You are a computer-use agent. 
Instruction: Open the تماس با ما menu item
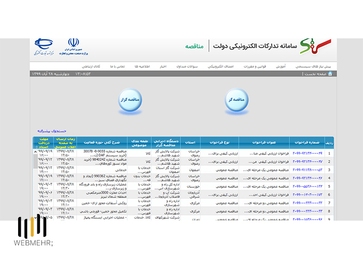[117, 67]
